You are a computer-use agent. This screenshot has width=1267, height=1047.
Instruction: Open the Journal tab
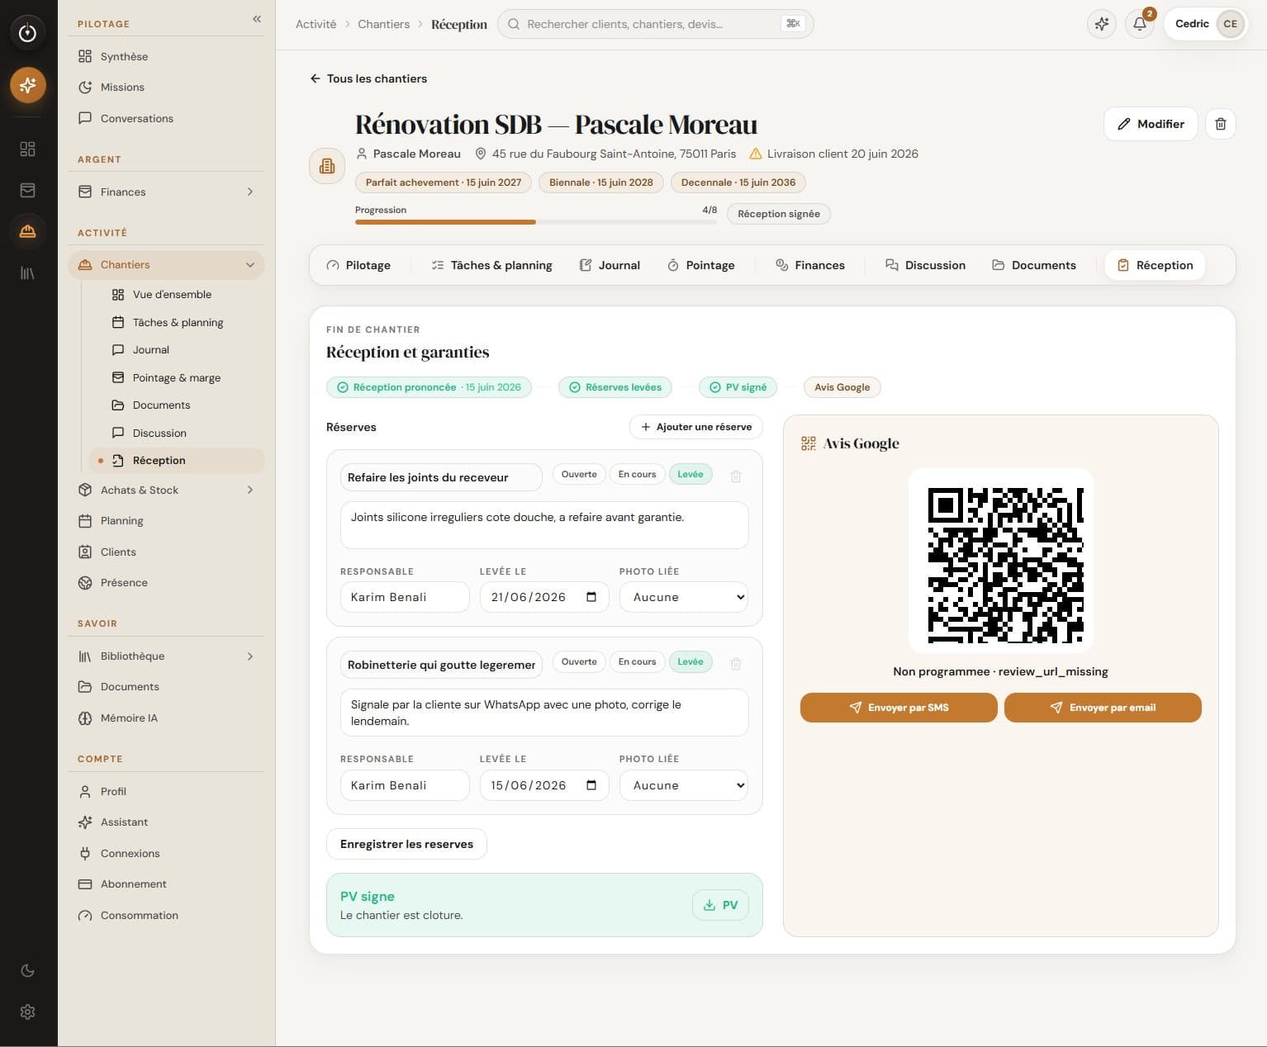coord(610,265)
